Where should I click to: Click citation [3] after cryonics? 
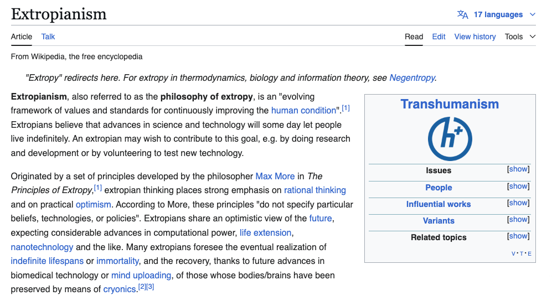click(151, 287)
